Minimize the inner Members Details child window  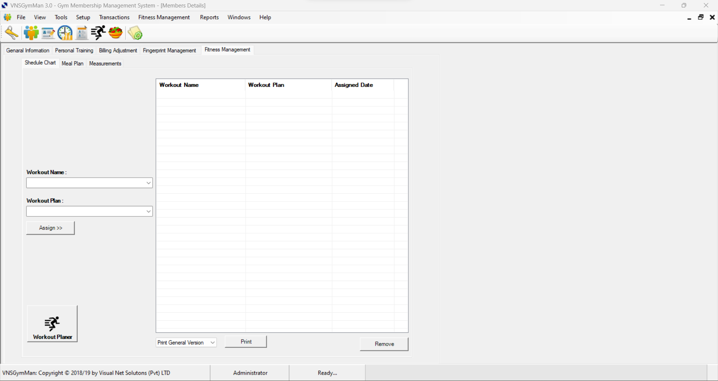(x=689, y=18)
